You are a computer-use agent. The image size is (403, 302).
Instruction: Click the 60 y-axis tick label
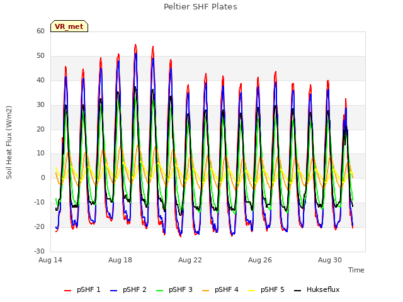tap(40, 31)
